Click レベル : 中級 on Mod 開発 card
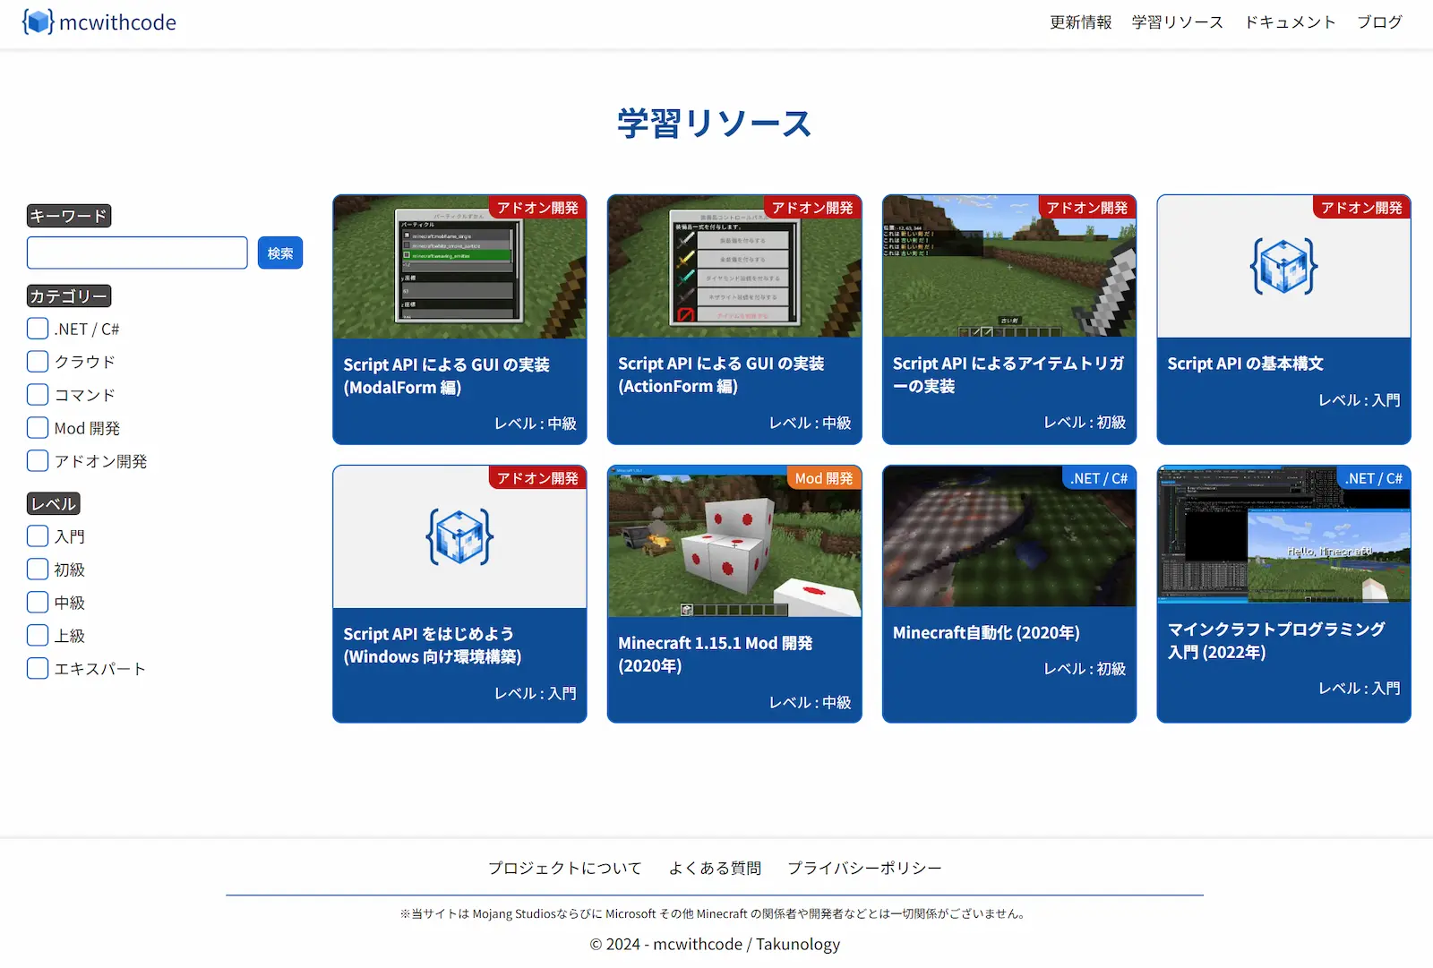The width and height of the screenshot is (1433, 968). pyautogui.click(x=810, y=703)
